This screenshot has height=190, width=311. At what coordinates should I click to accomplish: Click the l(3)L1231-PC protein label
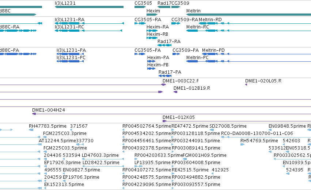click(71, 58)
